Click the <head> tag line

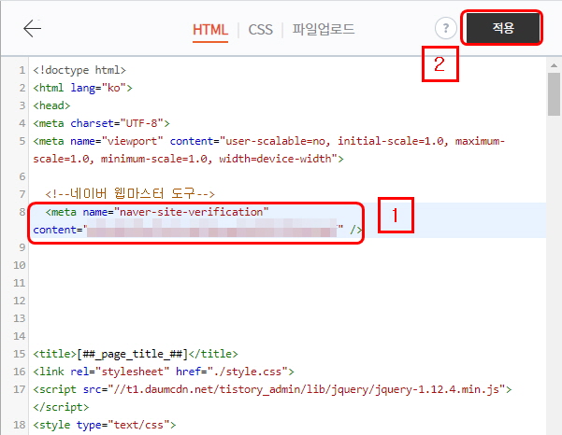tap(51, 105)
